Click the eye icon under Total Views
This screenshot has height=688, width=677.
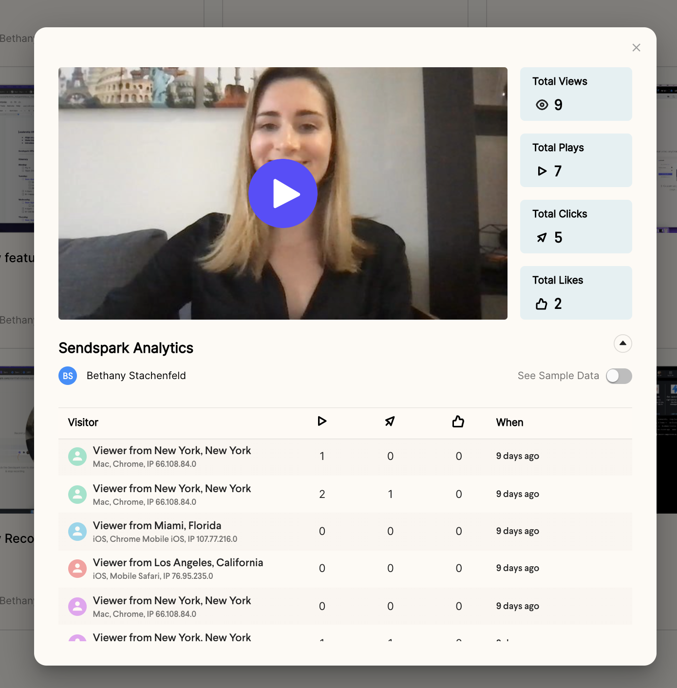point(542,105)
